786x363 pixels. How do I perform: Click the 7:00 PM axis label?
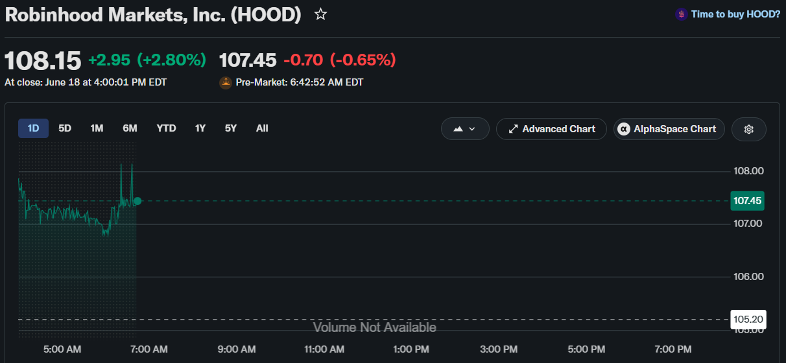pyautogui.click(x=674, y=349)
